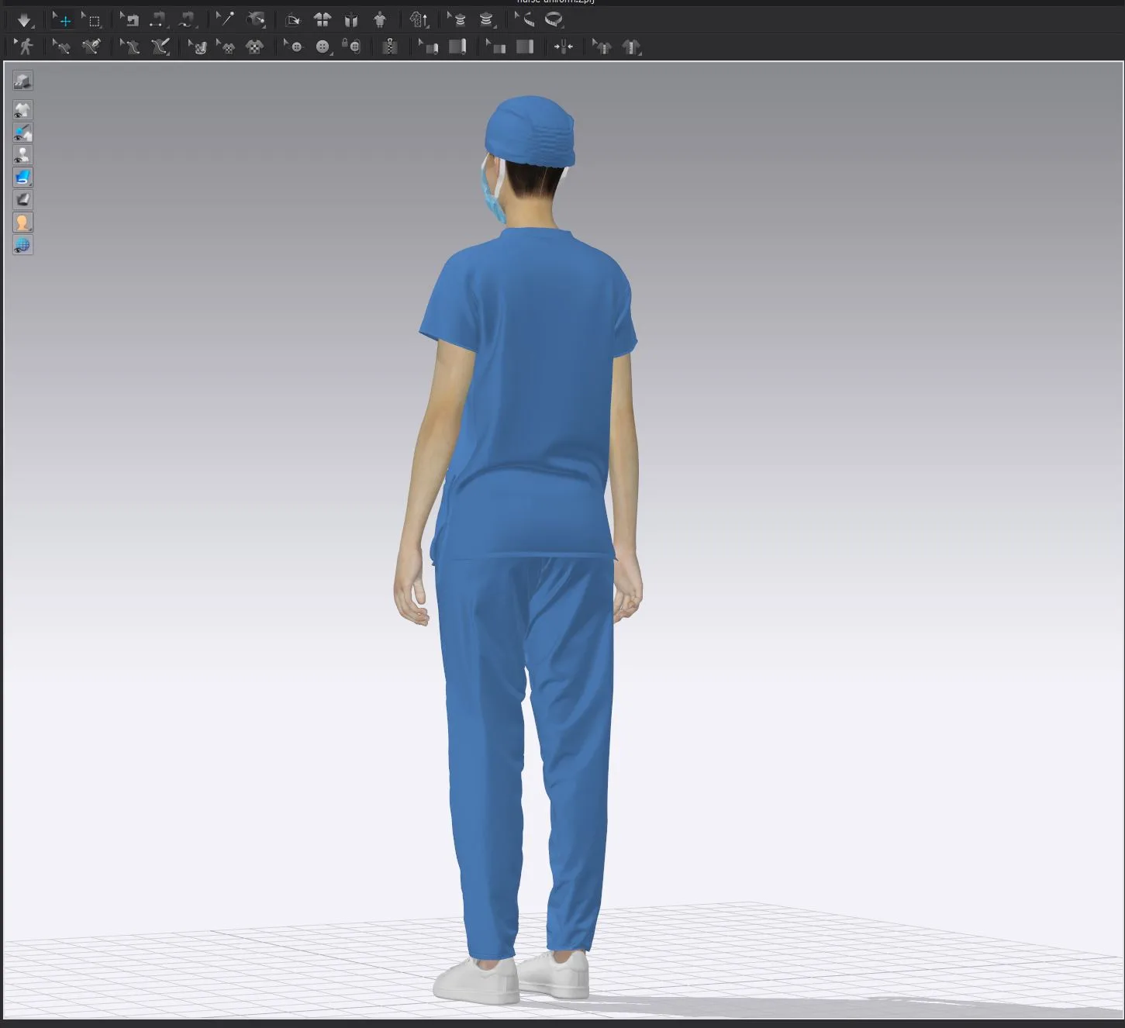Click the render style cube icon in sidebar
This screenshot has width=1125, height=1028.
22,80
